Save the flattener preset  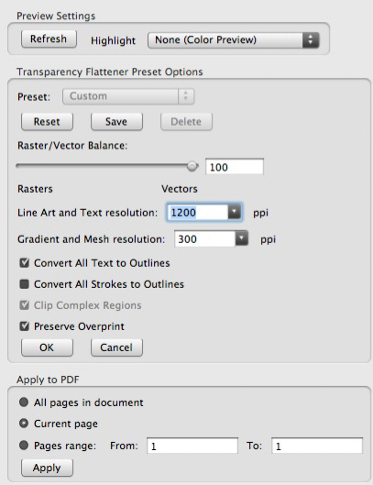click(116, 122)
